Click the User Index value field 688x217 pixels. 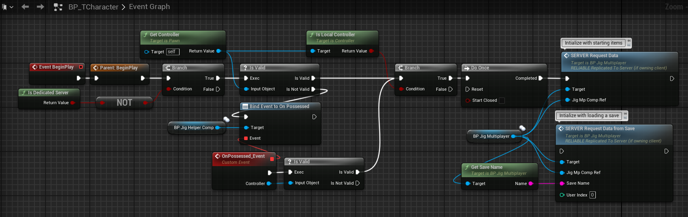point(593,195)
